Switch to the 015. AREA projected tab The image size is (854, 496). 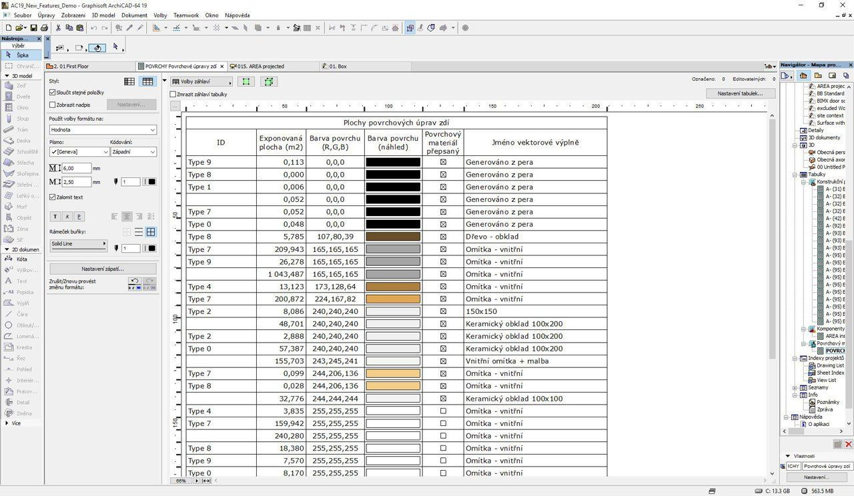click(x=260, y=66)
